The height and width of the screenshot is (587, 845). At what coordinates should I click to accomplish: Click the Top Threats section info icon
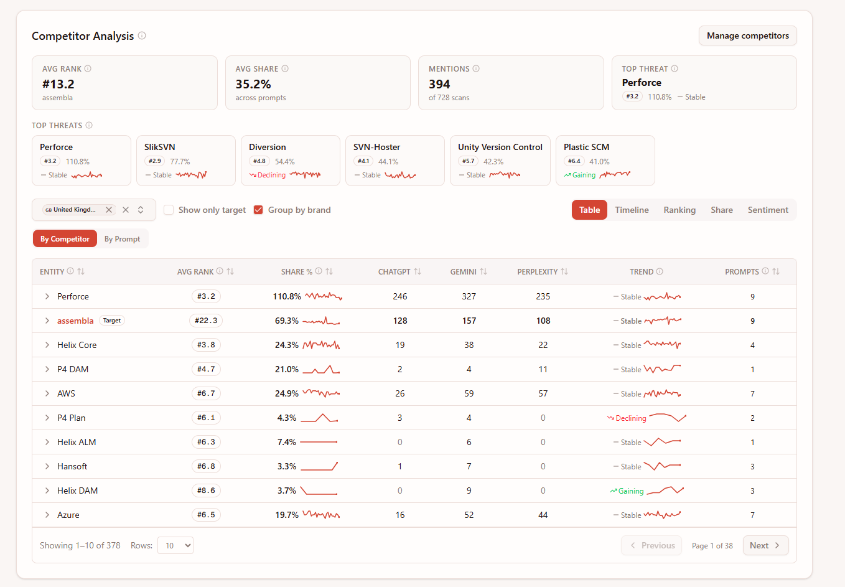pyautogui.click(x=89, y=125)
